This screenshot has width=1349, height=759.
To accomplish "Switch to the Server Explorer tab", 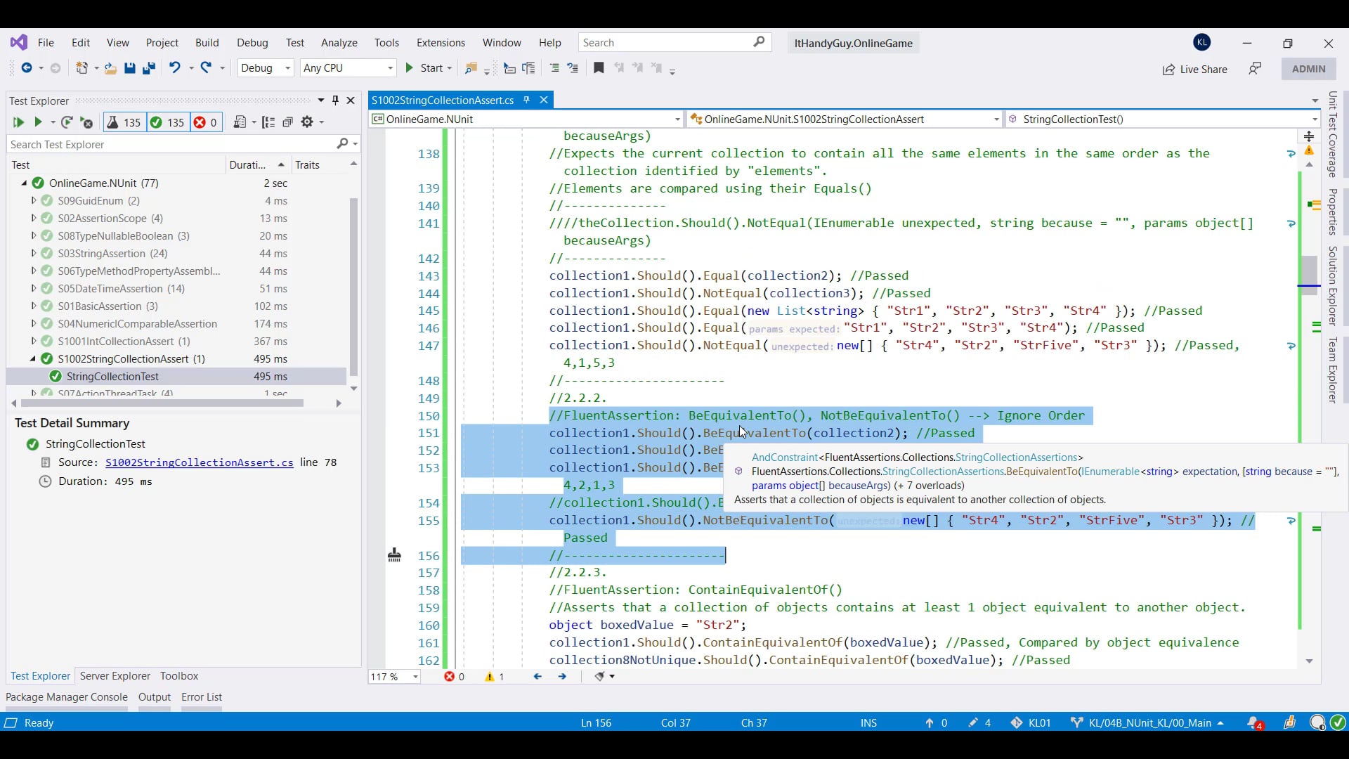I will (x=115, y=676).
